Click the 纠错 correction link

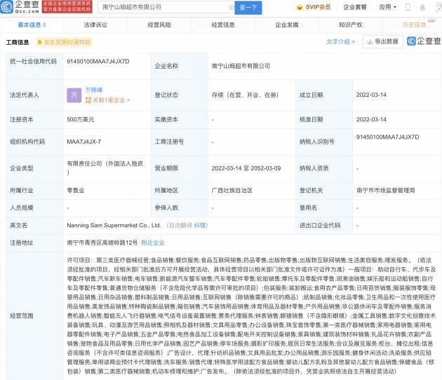[x=199, y=225]
